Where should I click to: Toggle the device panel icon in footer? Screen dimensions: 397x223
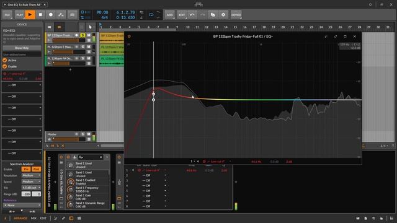coord(71,218)
